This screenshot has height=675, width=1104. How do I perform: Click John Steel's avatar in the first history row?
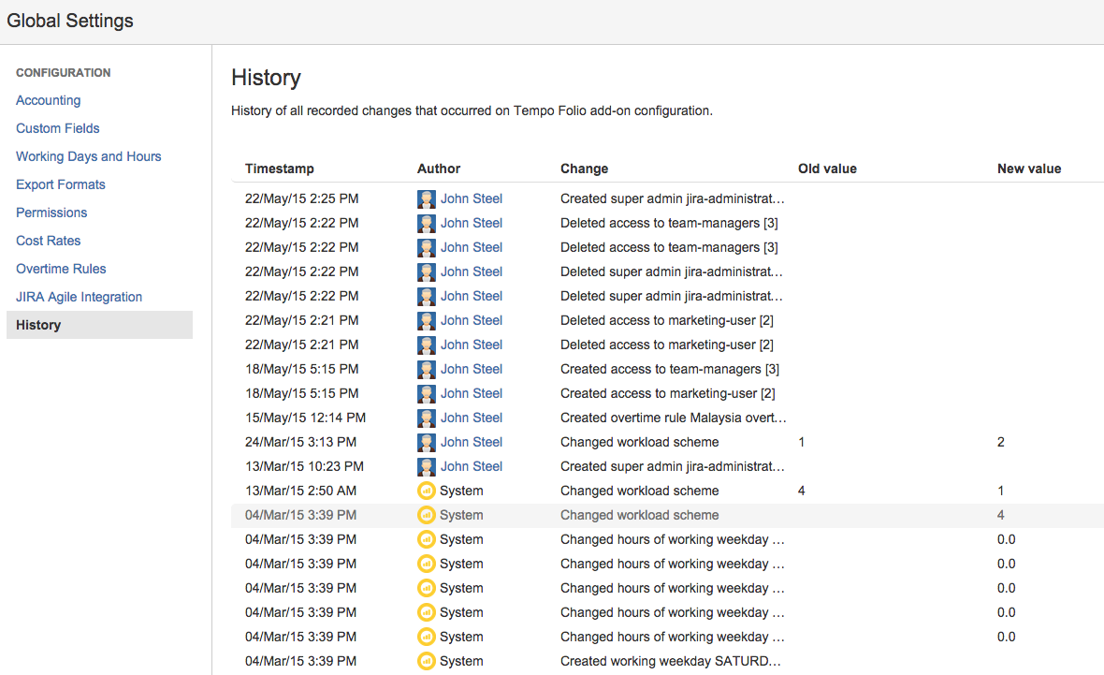(x=427, y=198)
